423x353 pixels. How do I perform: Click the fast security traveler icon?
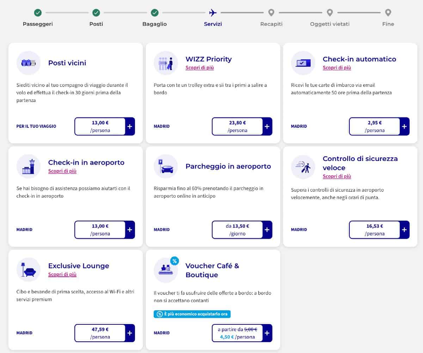click(x=303, y=166)
